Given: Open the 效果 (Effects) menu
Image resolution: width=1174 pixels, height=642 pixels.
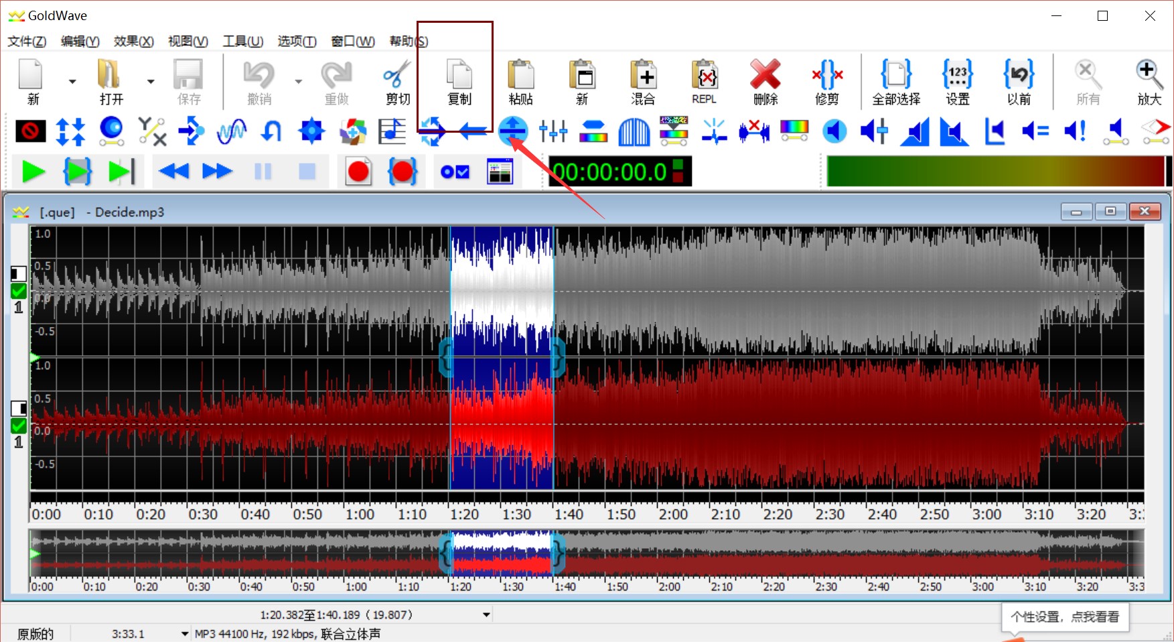Looking at the screenshot, I should coord(133,42).
